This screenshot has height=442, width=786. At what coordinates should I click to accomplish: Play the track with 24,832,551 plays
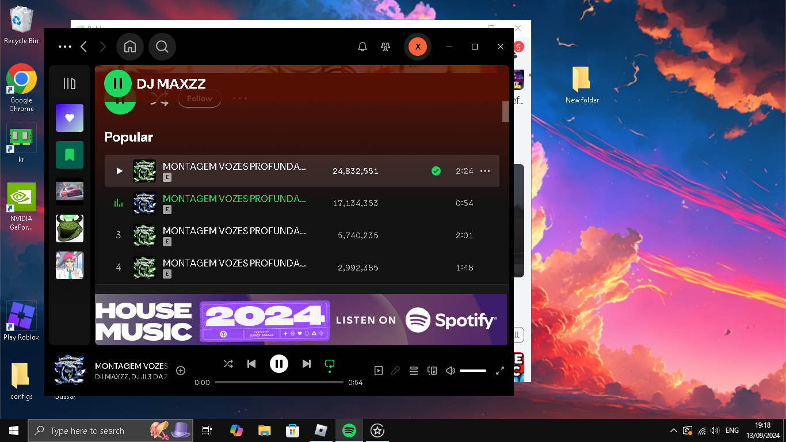point(119,171)
